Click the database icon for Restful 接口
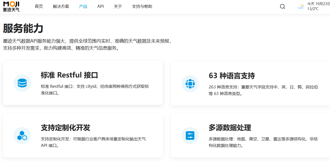330x162 pixels. coord(22,83)
